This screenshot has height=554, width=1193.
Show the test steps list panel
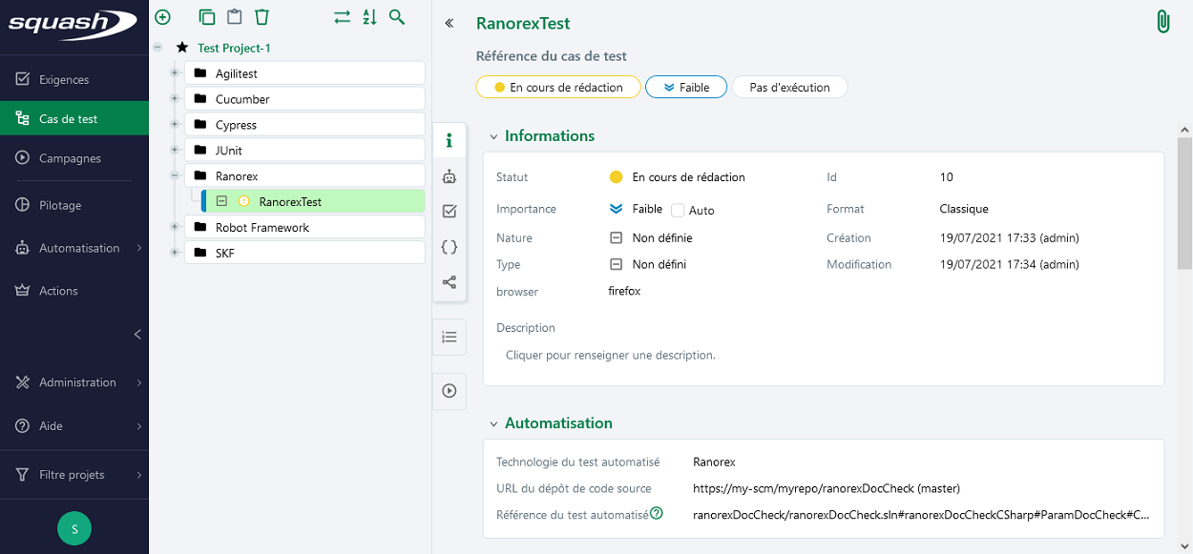[449, 337]
